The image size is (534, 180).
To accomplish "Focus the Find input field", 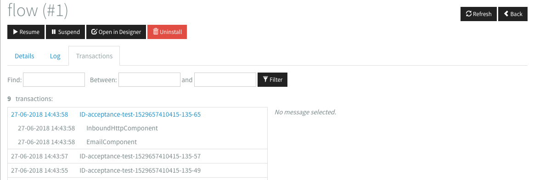I will pyautogui.click(x=54, y=79).
